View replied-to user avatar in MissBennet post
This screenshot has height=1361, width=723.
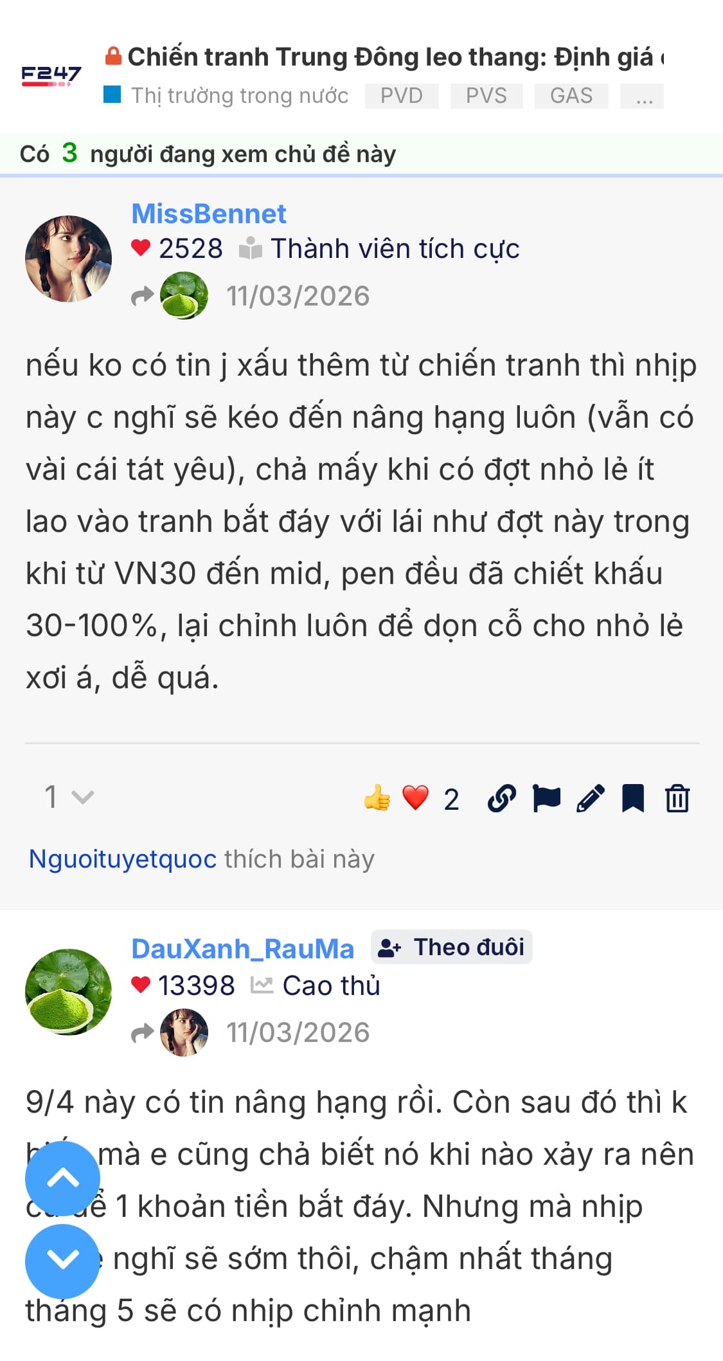pos(184,296)
